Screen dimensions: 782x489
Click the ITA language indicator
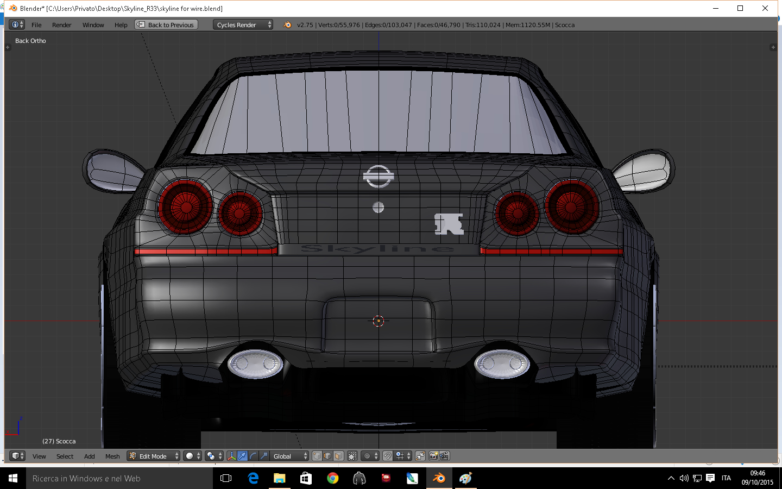[x=726, y=478]
